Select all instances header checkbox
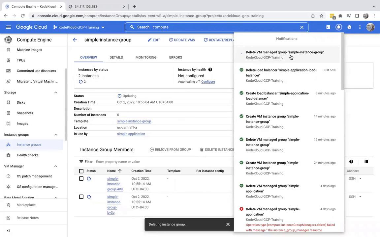The height and width of the screenshot is (237, 380). click(81, 171)
